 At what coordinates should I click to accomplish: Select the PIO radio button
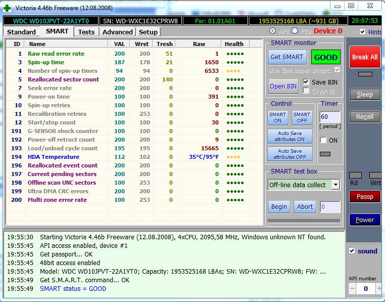295,31
